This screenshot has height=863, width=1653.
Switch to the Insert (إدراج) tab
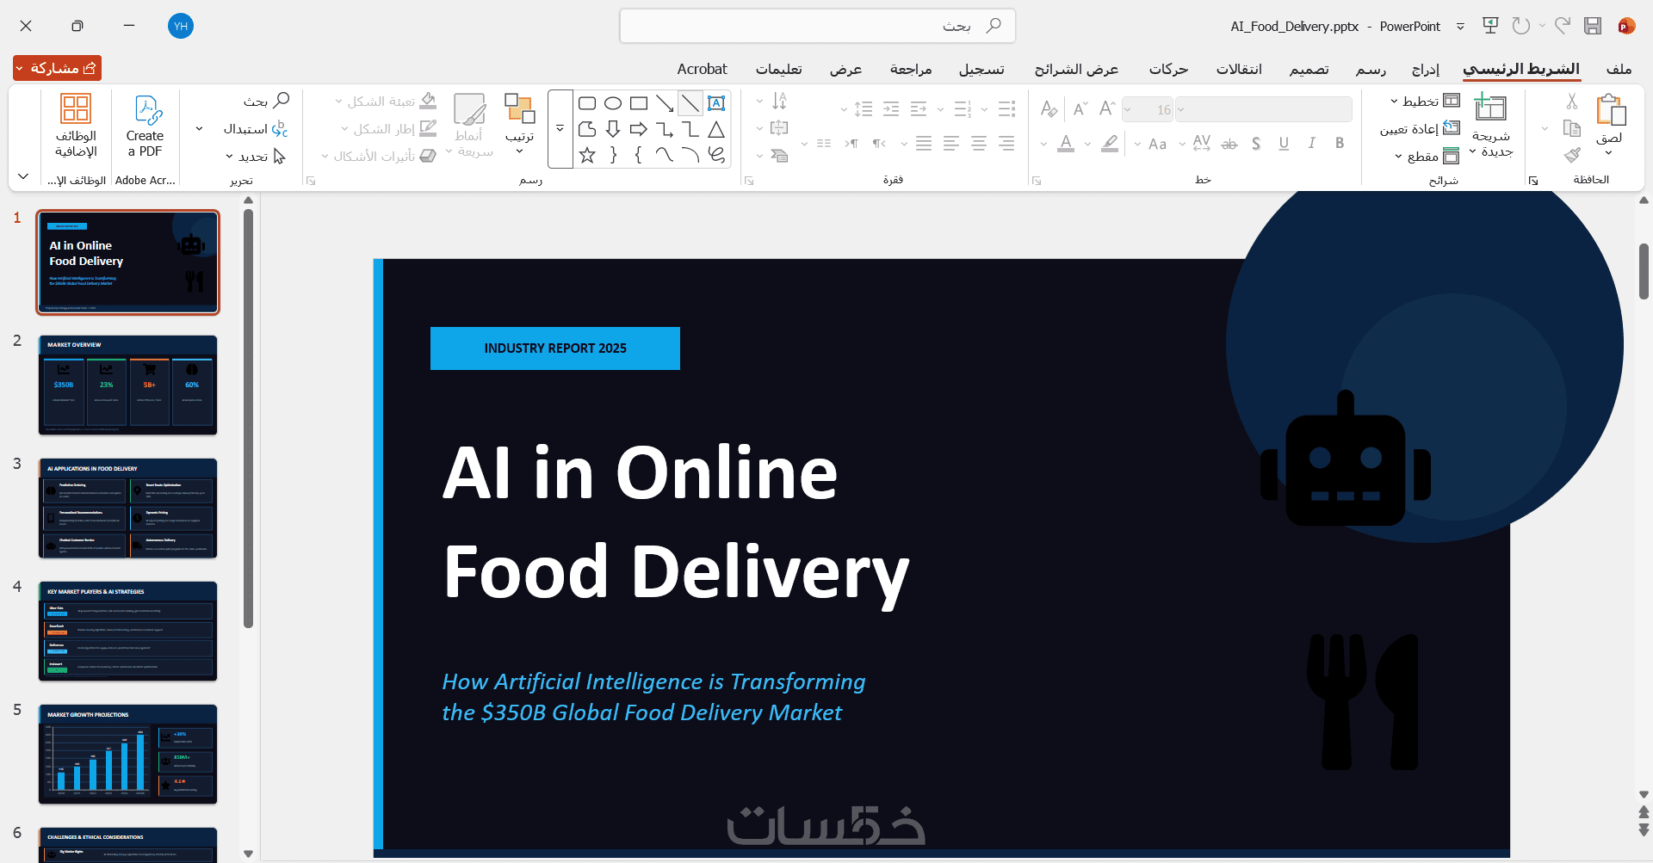click(x=1425, y=69)
